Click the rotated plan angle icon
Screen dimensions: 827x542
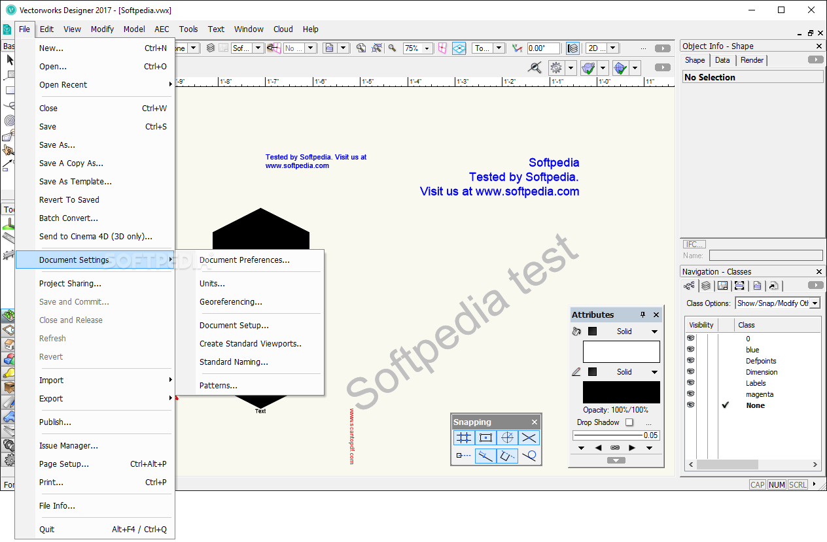pos(517,48)
